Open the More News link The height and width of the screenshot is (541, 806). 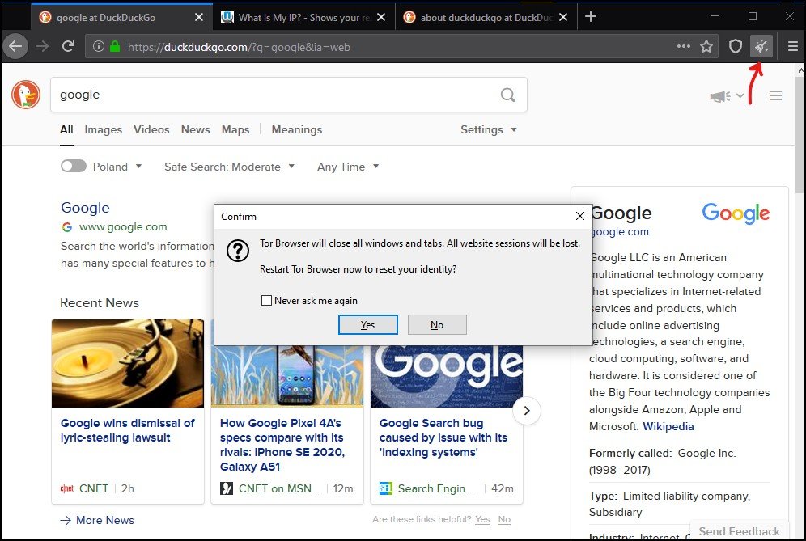point(97,520)
